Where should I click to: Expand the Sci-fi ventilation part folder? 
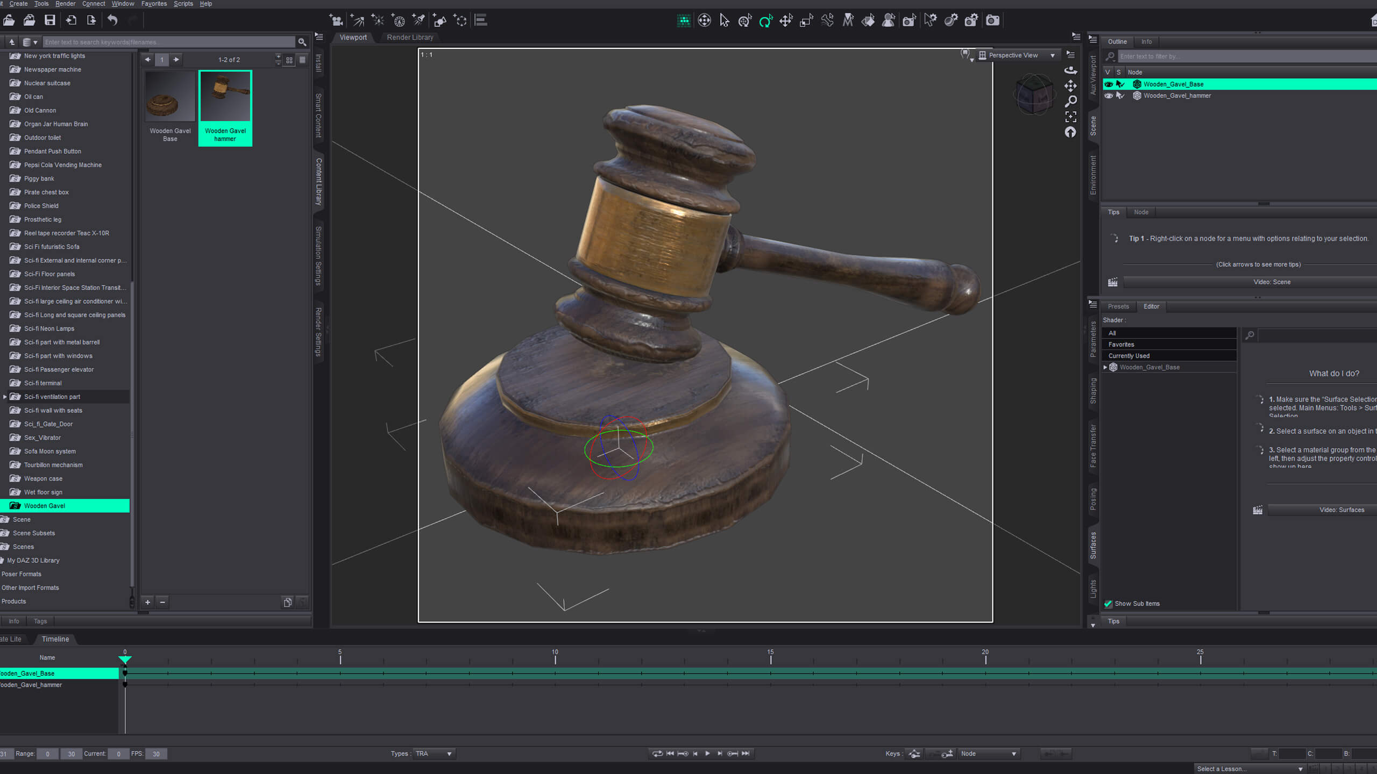pyautogui.click(x=5, y=397)
